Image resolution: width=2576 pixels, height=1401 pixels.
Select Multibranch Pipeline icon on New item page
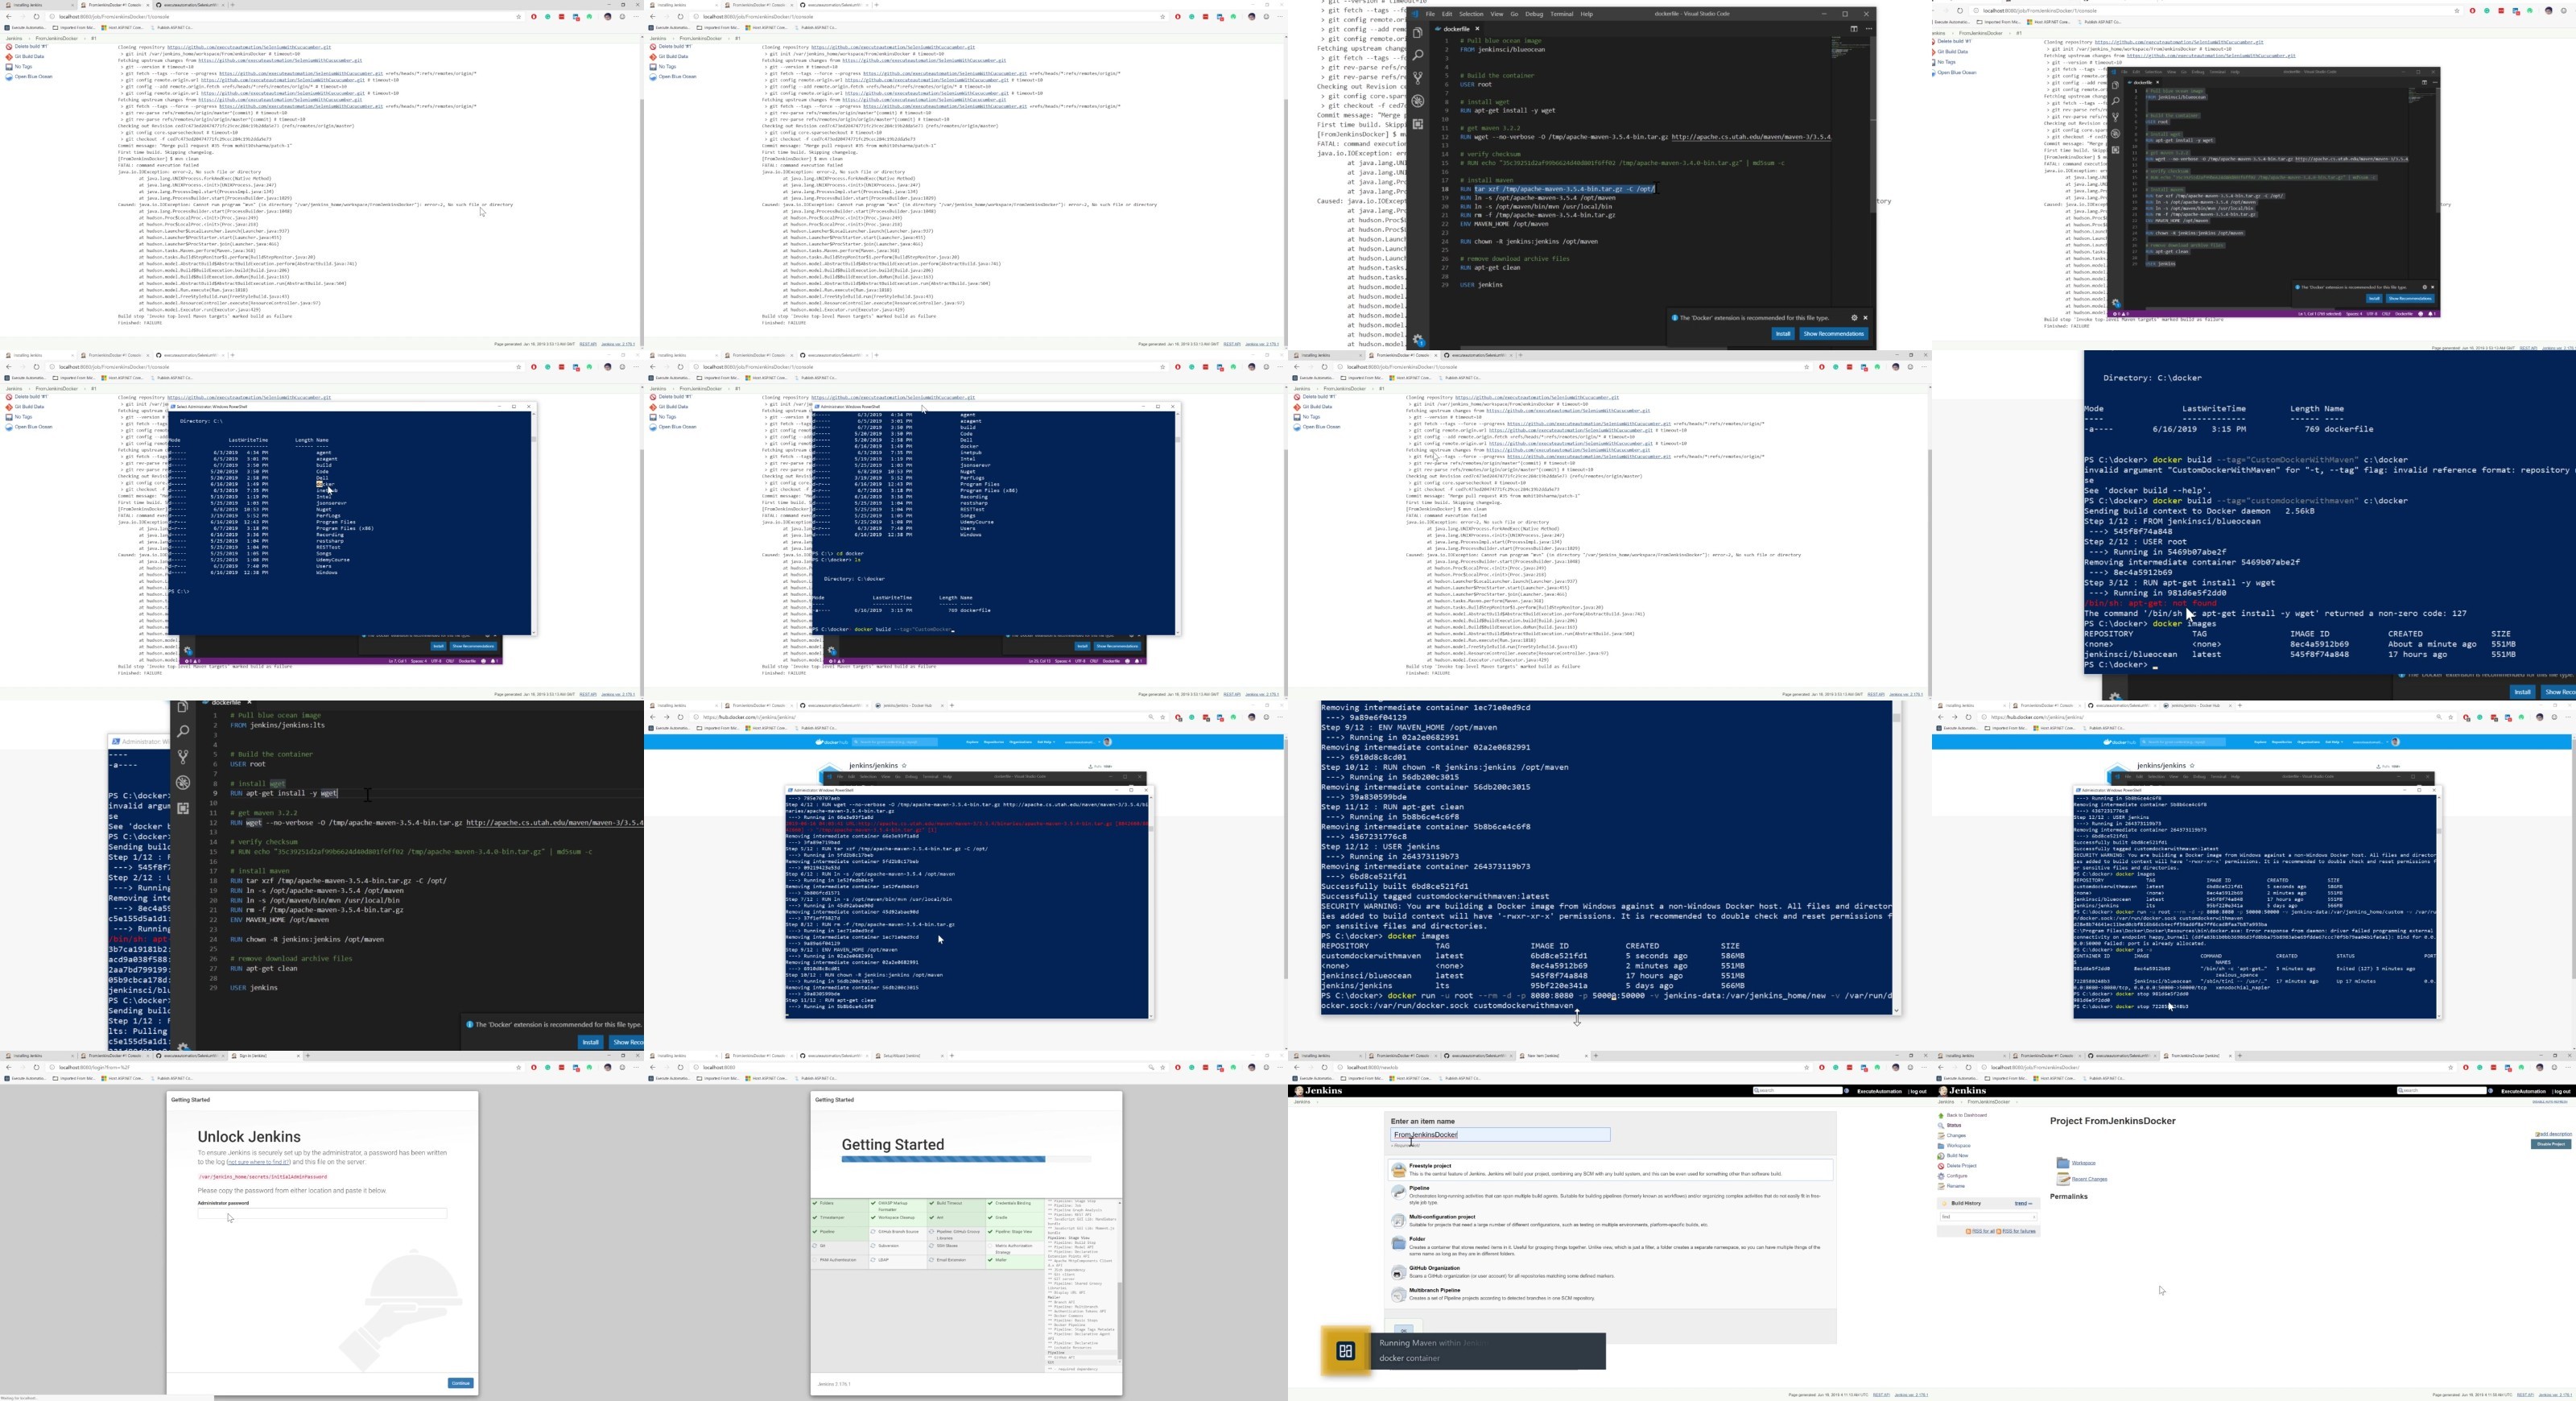[1398, 1295]
